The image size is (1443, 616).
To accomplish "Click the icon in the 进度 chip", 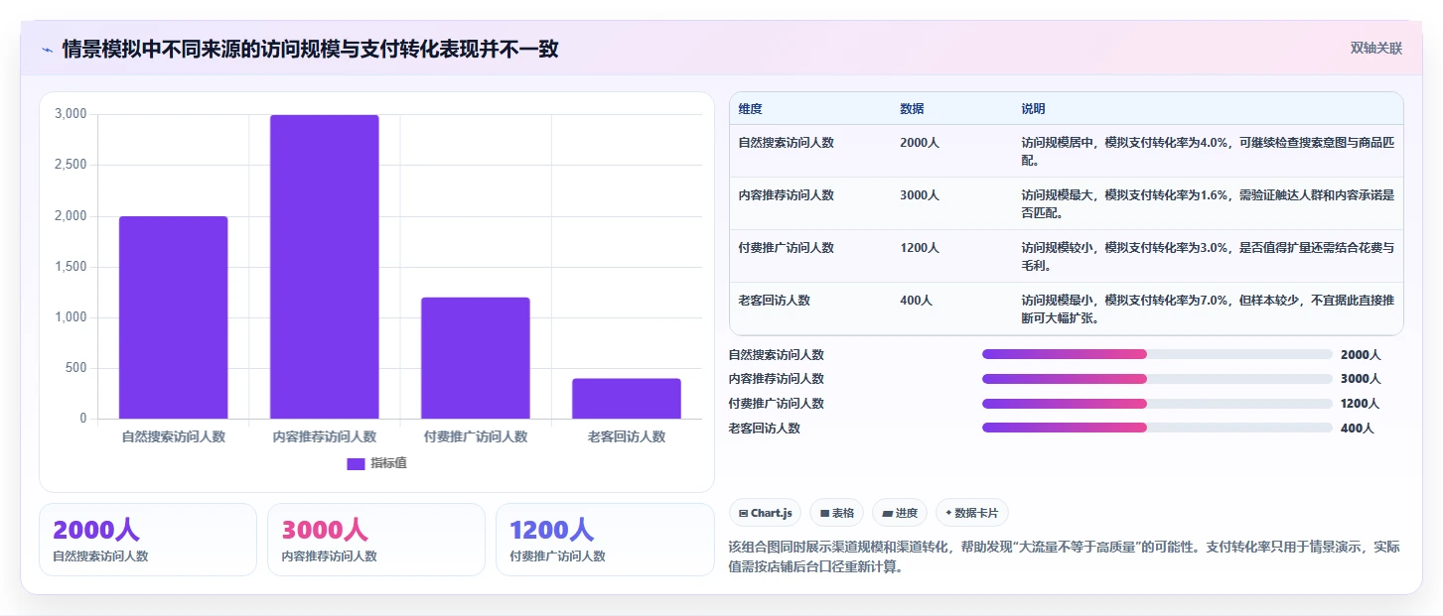I will pos(887,514).
